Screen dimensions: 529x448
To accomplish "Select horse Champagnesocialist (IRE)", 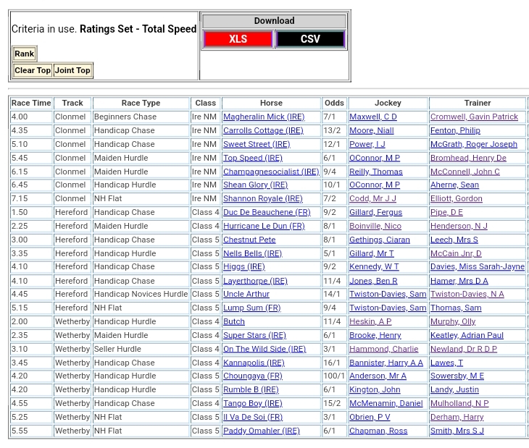I will tap(271, 172).
